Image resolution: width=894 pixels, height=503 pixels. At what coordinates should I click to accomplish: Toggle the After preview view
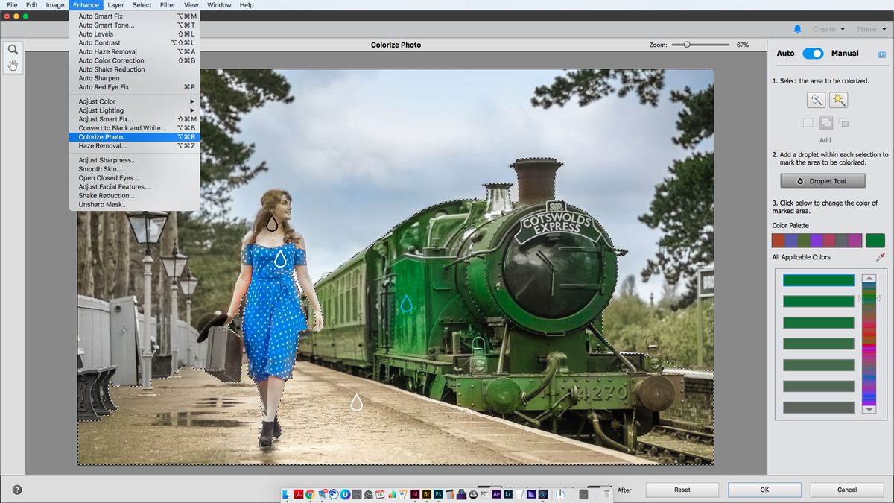click(x=624, y=490)
